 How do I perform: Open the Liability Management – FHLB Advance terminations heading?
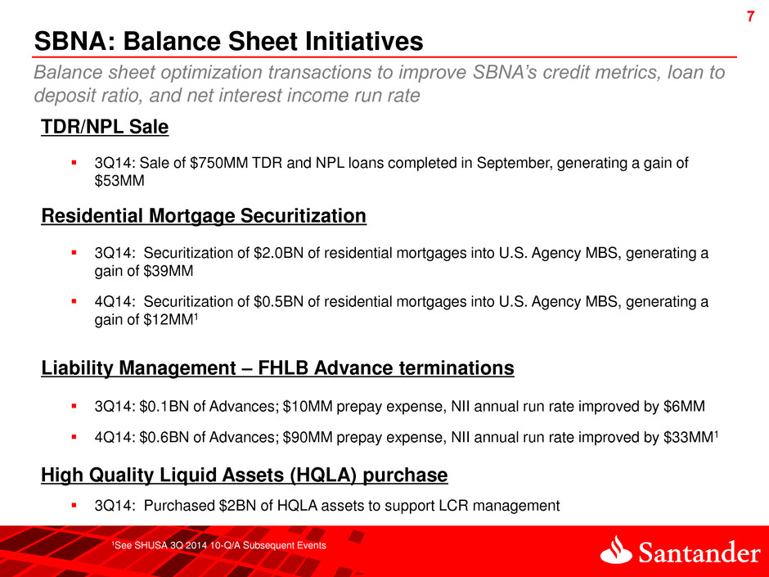pyautogui.click(x=277, y=369)
